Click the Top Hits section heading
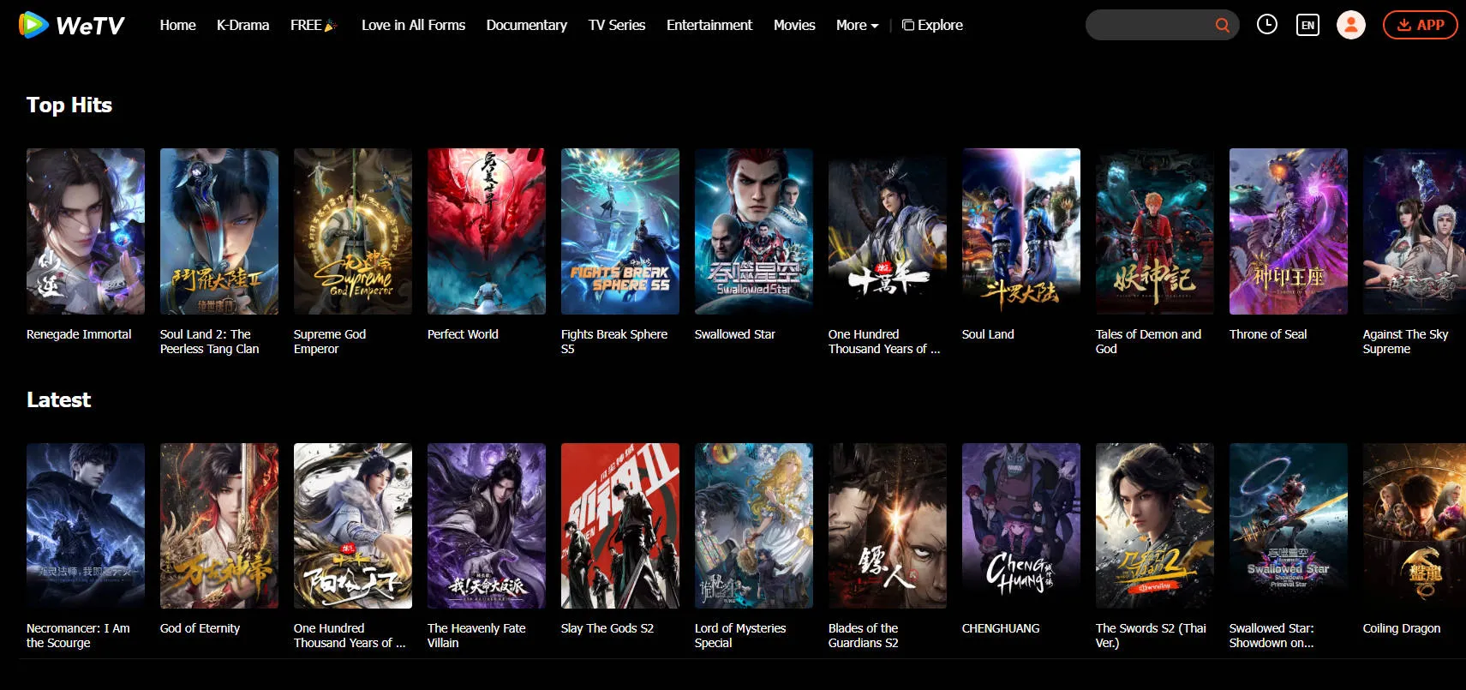Screen dimensions: 1466x690 click(x=69, y=105)
